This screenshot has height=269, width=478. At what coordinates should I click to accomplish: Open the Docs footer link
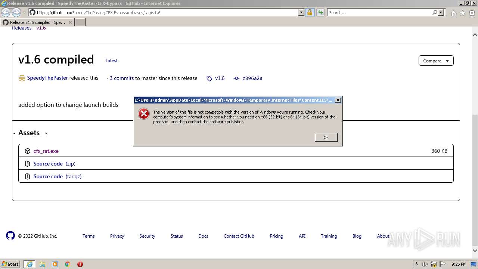coord(203,236)
